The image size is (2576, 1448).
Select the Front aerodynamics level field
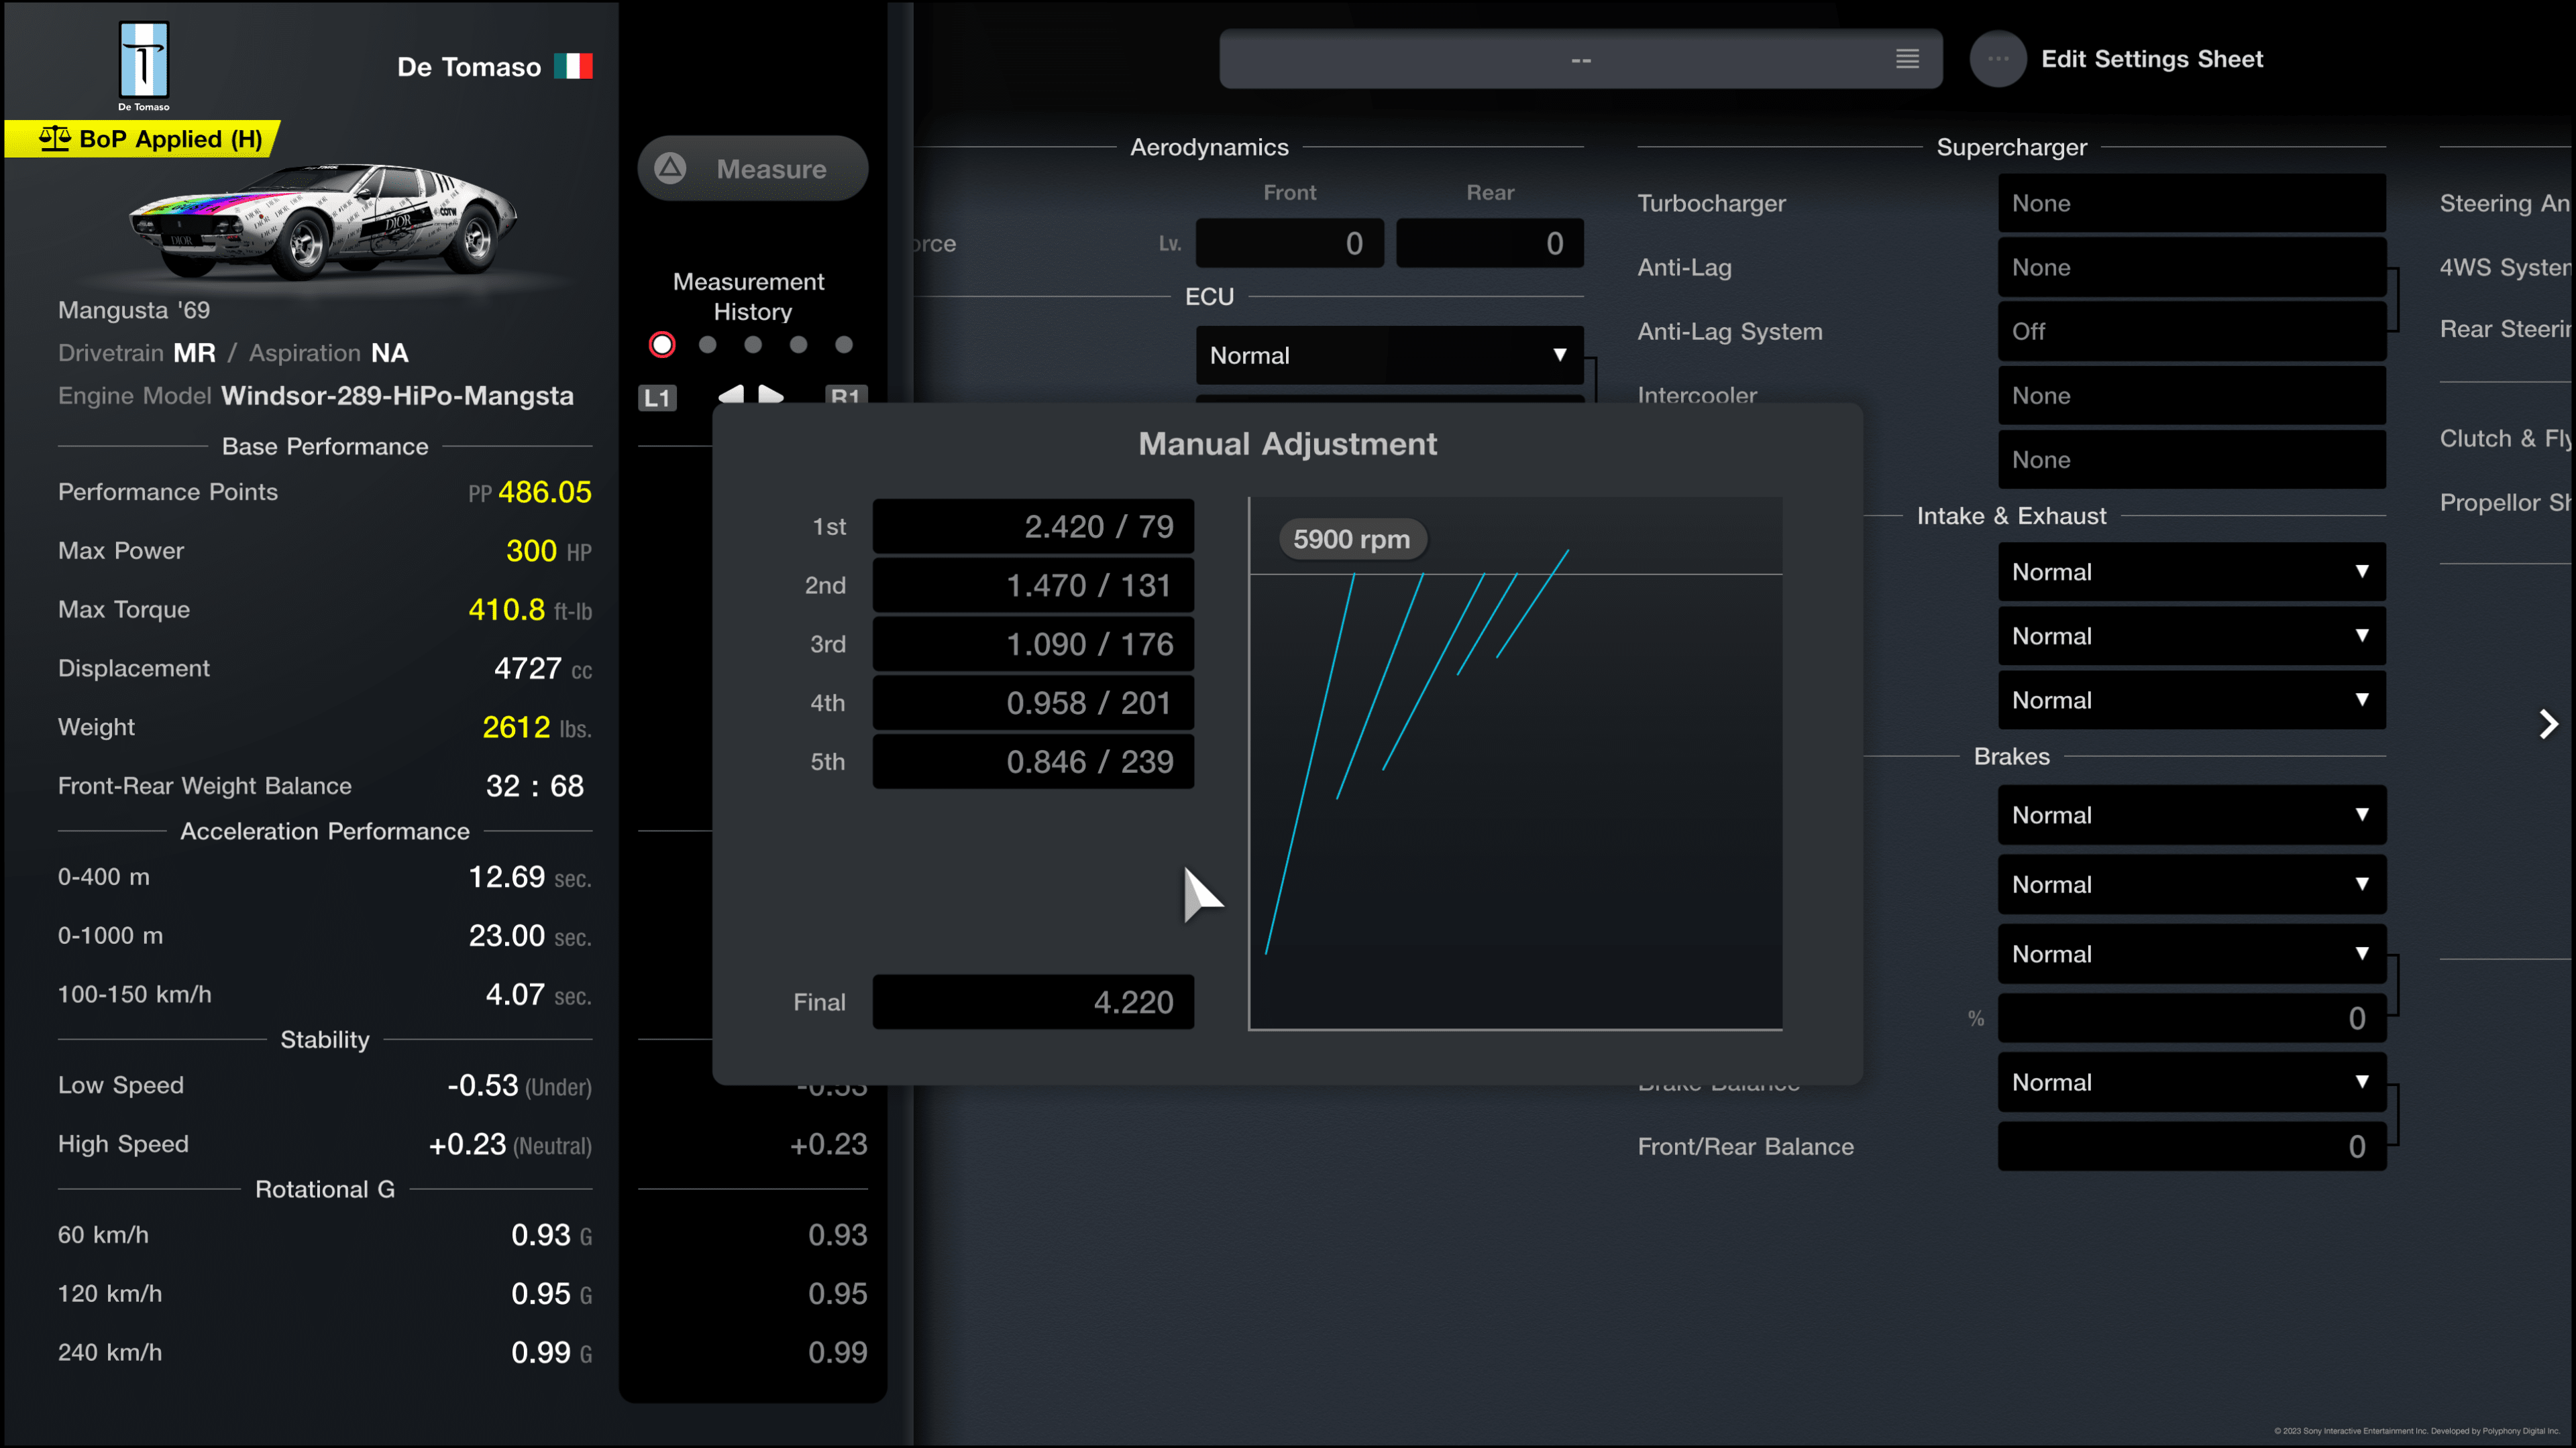click(x=1289, y=243)
